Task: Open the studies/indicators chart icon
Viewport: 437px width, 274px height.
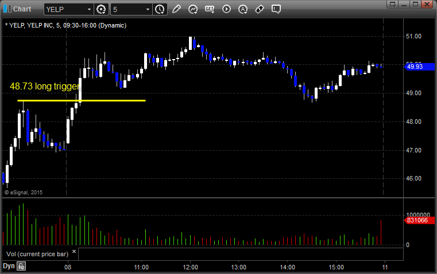Action: pyautogui.click(x=192, y=9)
